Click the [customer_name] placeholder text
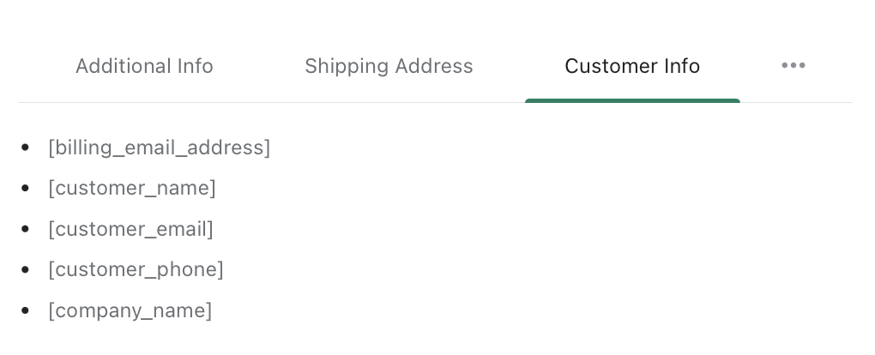Image resolution: width=875 pixels, height=355 pixels. pyautogui.click(x=132, y=188)
